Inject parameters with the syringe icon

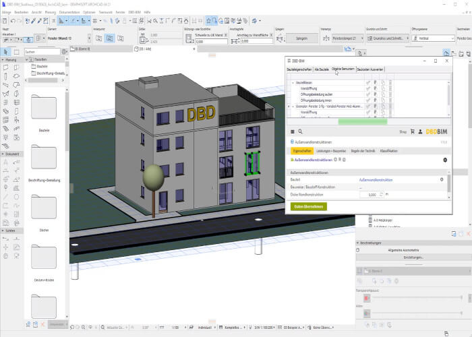pyautogui.click(x=39, y=21)
